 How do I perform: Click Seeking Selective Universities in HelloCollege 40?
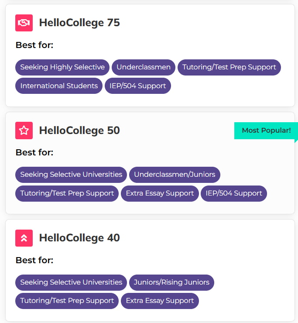click(71, 282)
